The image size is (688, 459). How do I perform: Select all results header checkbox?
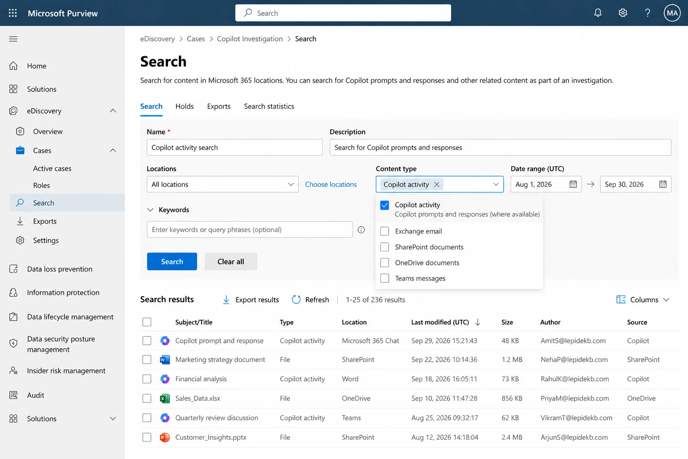[146, 322]
